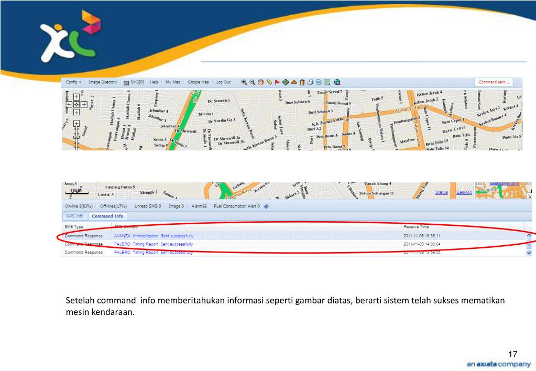Open SMS inbox envelope icon
The image size is (536, 371).
point(126,82)
